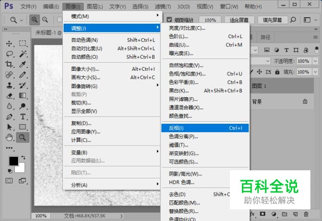Image resolution: width=322 pixels, height=221 pixels.
Task: Toggle the 细微缩放 checkbox
Action: (x=169, y=20)
